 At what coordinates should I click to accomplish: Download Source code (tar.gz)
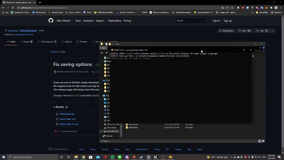[69, 124]
